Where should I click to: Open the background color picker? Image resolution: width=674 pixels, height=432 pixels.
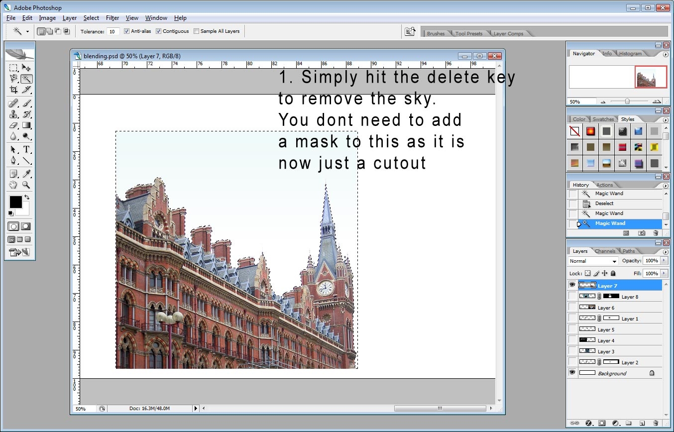26,212
